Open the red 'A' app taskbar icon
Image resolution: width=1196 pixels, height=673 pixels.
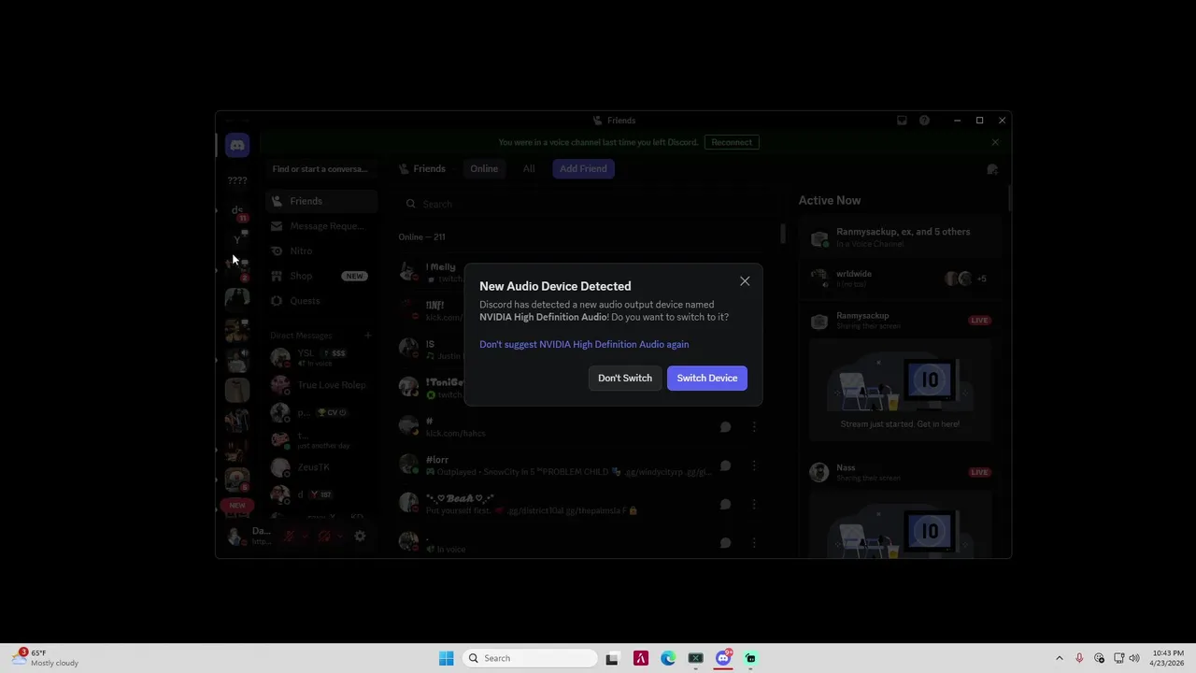pos(641,658)
